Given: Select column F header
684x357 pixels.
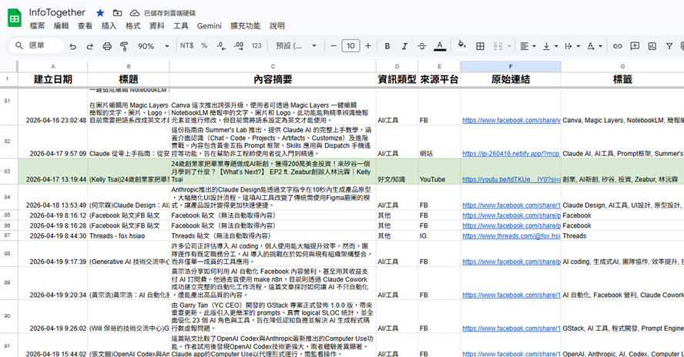Looking at the screenshot, I should point(511,66).
